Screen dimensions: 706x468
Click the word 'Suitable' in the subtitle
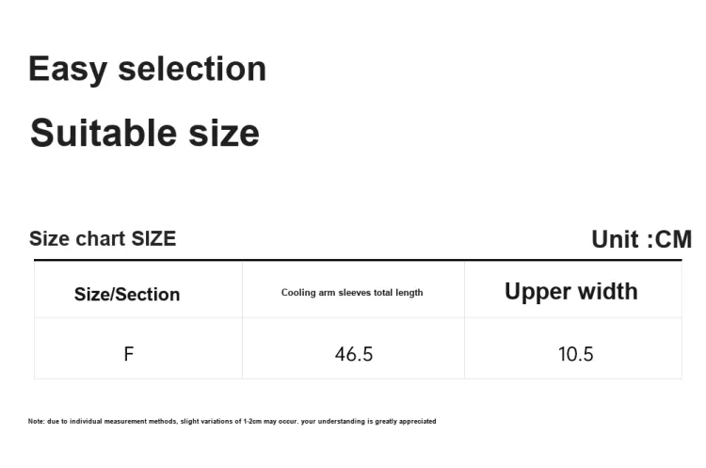(104, 133)
